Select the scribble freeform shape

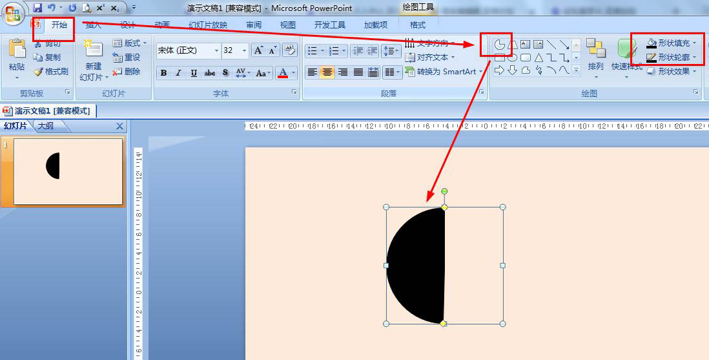click(539, 70)
